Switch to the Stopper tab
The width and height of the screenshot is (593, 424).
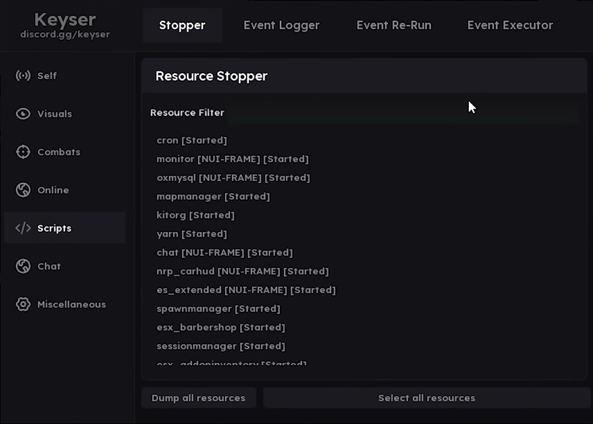click(x=182, y=26)
